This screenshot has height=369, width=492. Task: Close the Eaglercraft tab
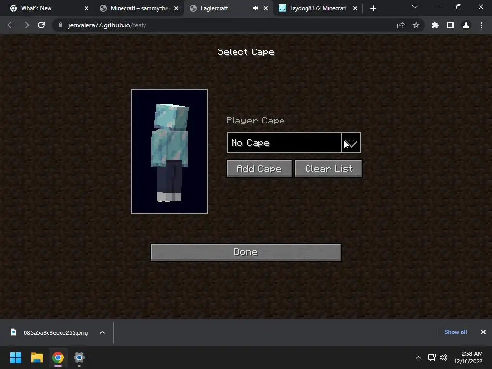click(x=266, y=8)
